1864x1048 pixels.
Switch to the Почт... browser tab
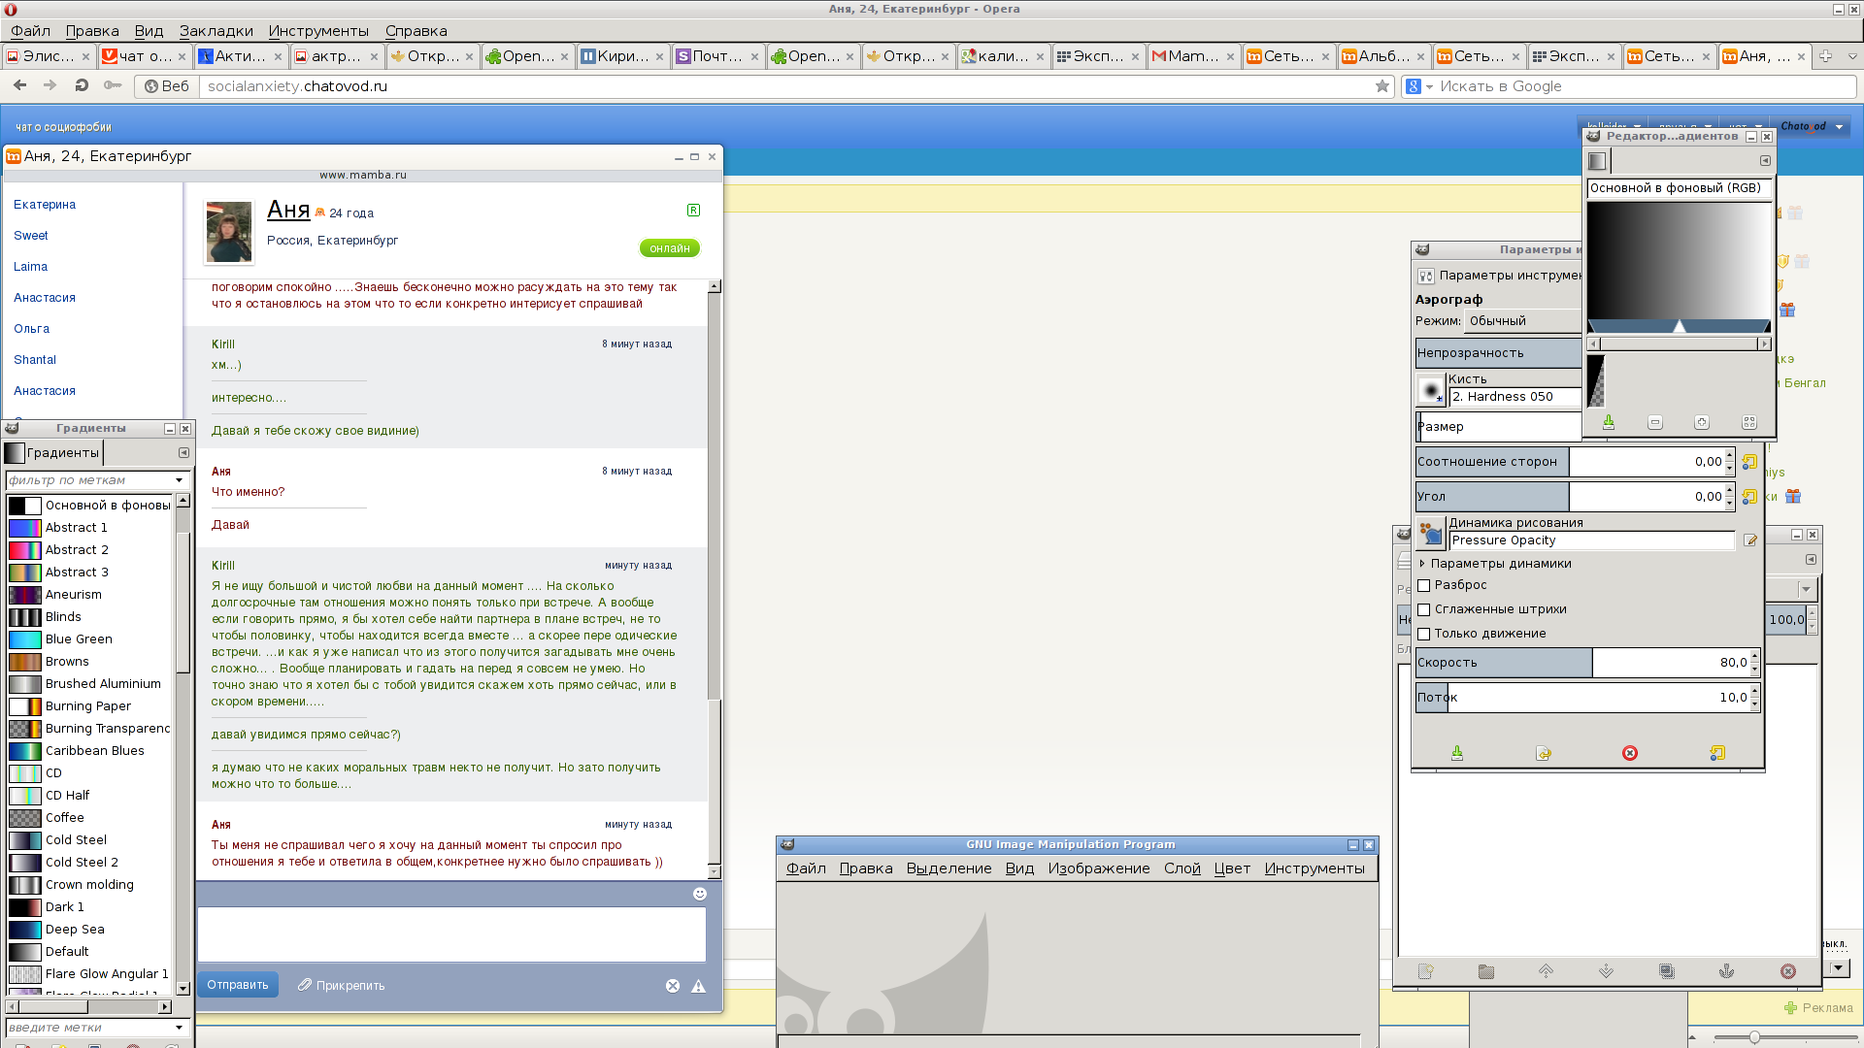(717, 56)
